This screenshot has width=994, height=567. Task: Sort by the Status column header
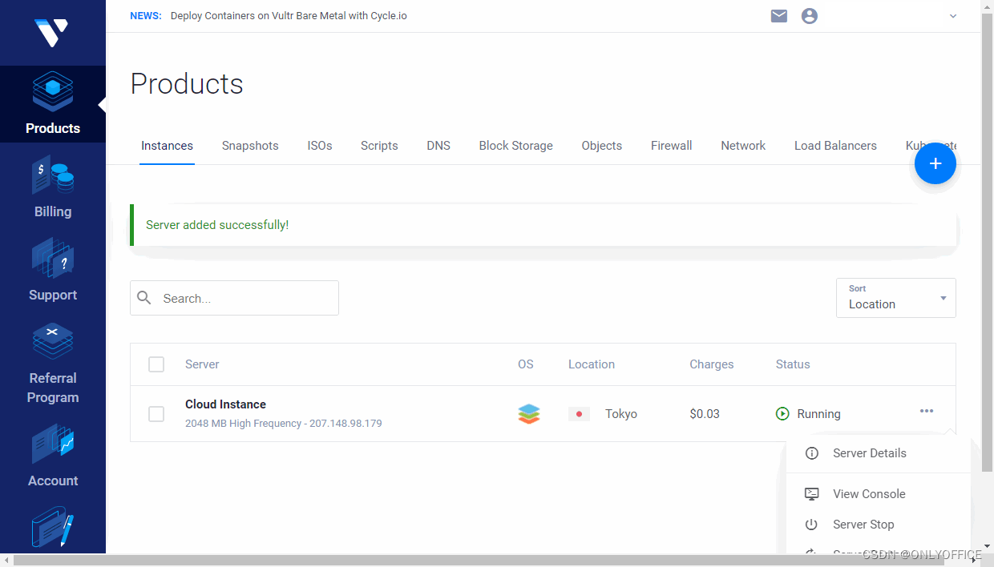tap(793, 364)
